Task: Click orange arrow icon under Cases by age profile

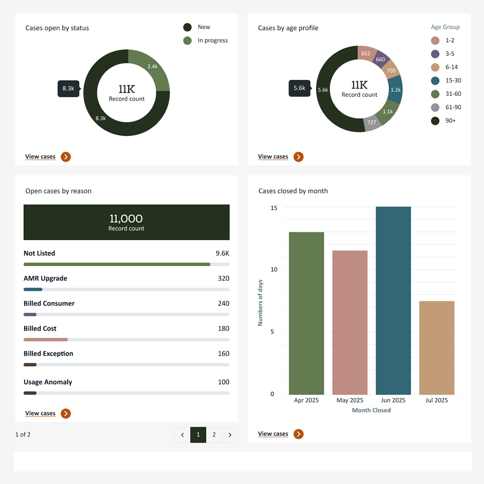Action: click(298, 157)
